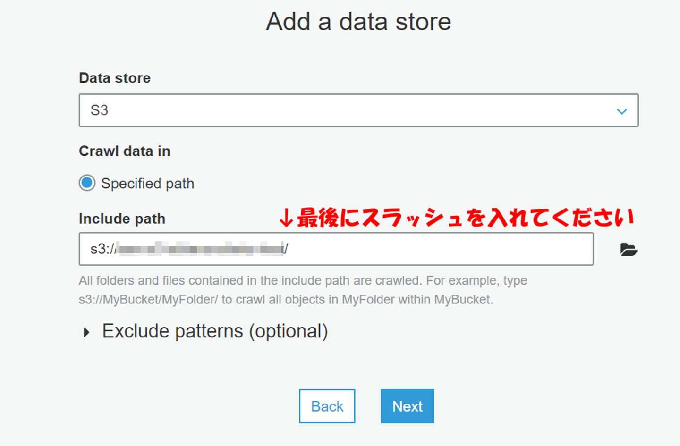This screenshot has height=446, width=680.
Task: Click the red Japanese slash annotation
Action: pyautogui.click(x=456, y=218)
